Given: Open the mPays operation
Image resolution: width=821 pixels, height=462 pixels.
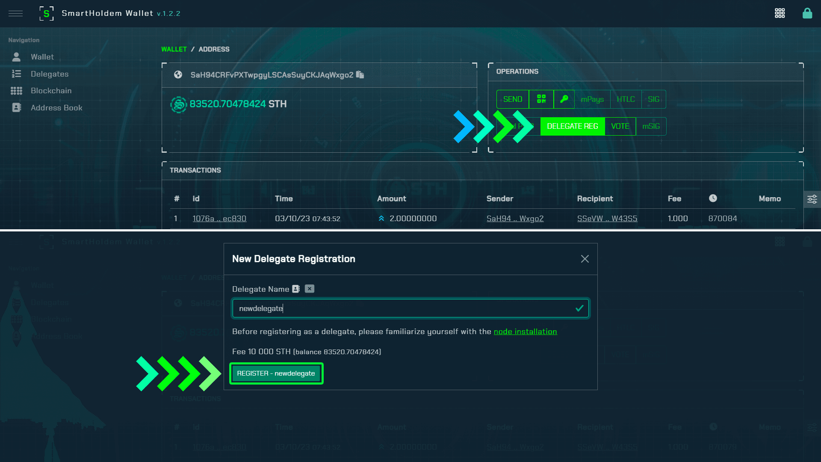Looking at the screenshot, I should click(x=592, y=99).
